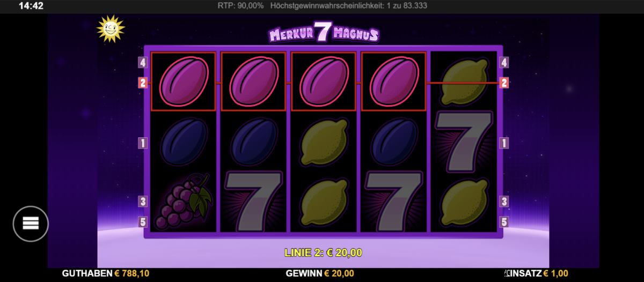Select payline 1 marker on right
Image resolution: width=644 pixels, height=282 pixels.
click(504, 143)
